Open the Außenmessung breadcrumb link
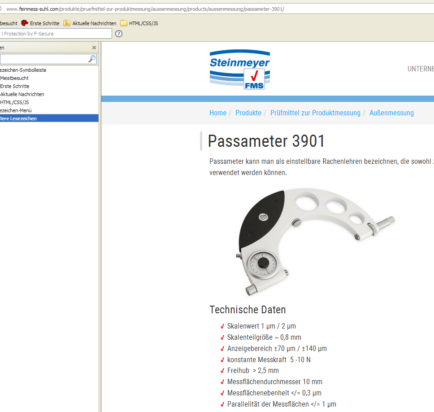The height and width of the screenshot is (412, 434). (x=391, y=113)
